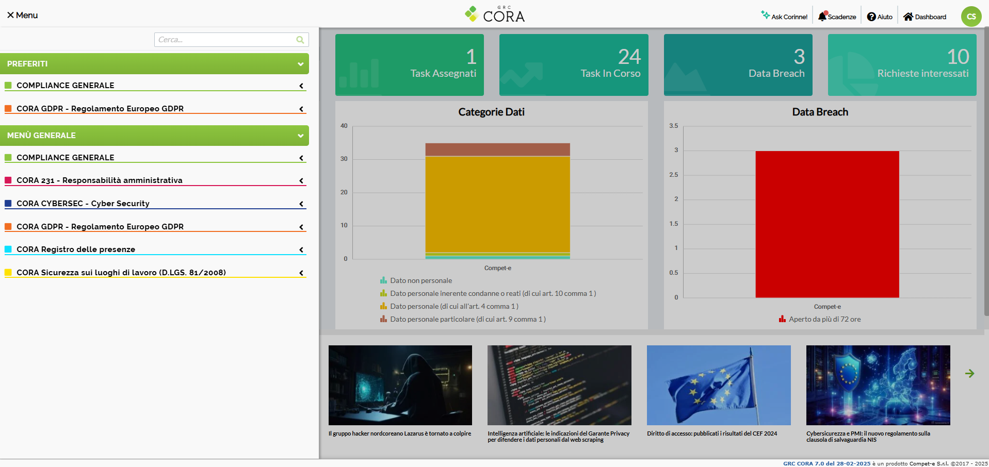Select COMPLIANCE GENERALE from the menu
This screenshot has height=467, width=989.
[65, 157]
